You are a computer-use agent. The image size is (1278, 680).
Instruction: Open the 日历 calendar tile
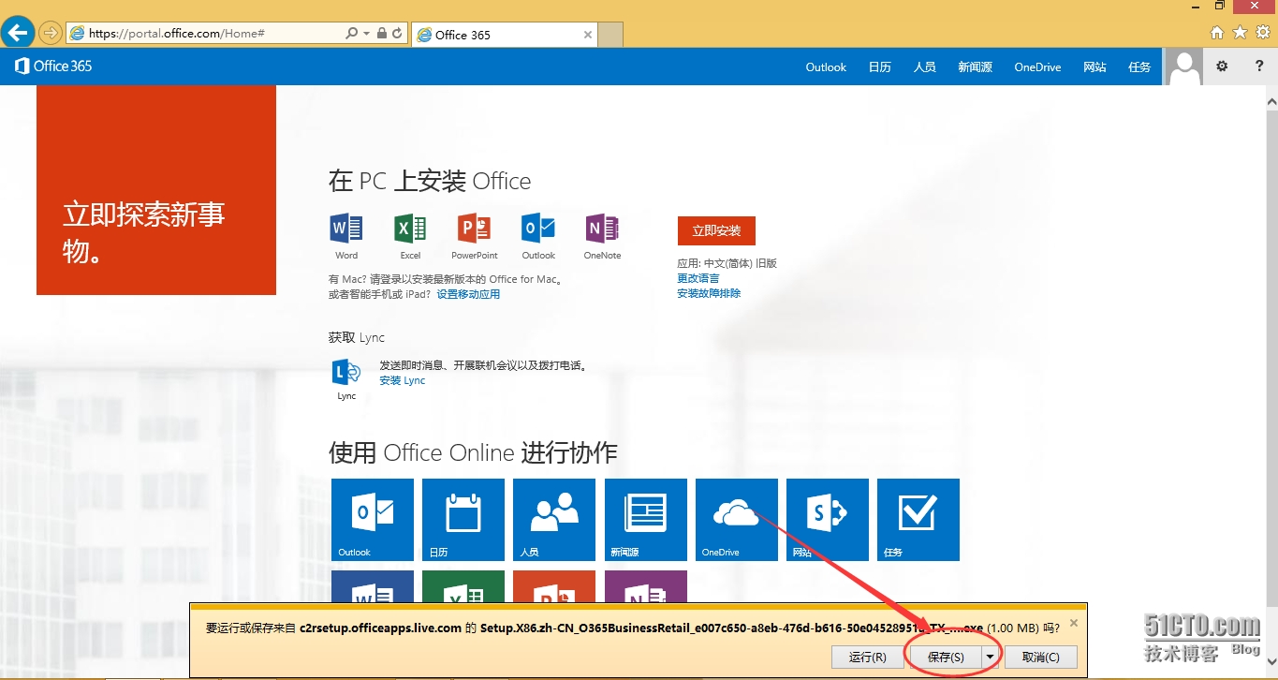463,519
